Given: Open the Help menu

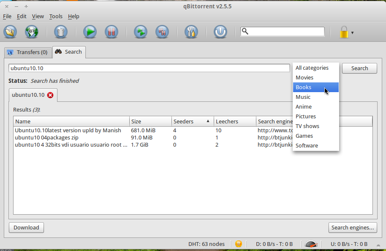Looking at the screenshot, I should (x=73, y=16).
